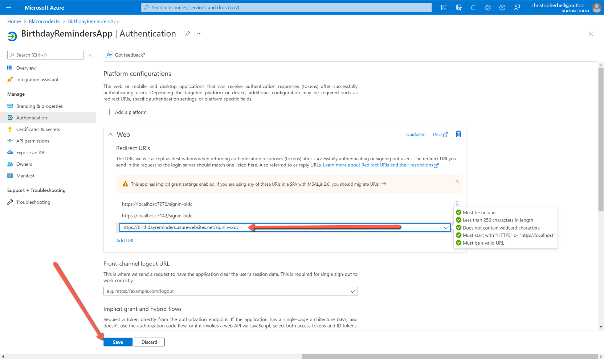Dismiss the implicit grant warning banner
This screenshot has width=604, height=359.
coord(457,181)
